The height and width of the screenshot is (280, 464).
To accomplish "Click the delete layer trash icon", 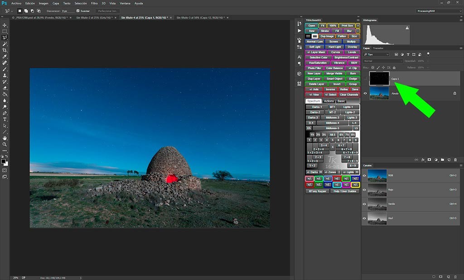I will (455, 160).
